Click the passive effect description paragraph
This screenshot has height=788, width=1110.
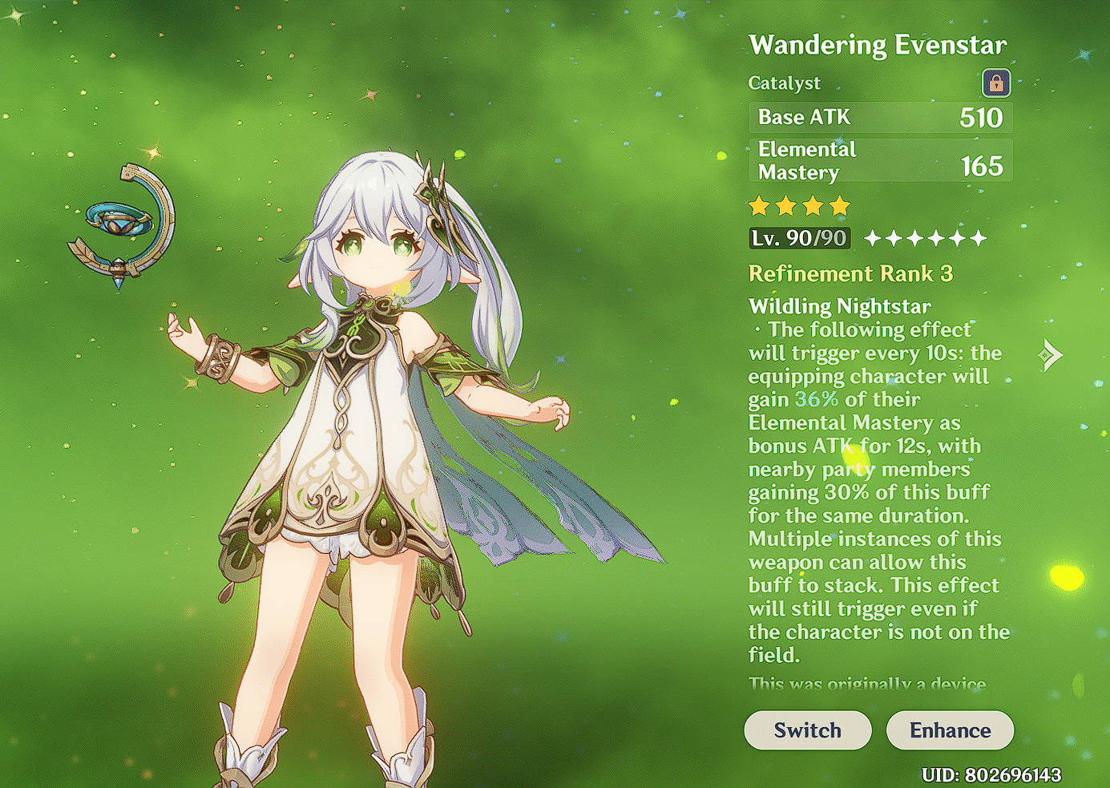(878, 492)
